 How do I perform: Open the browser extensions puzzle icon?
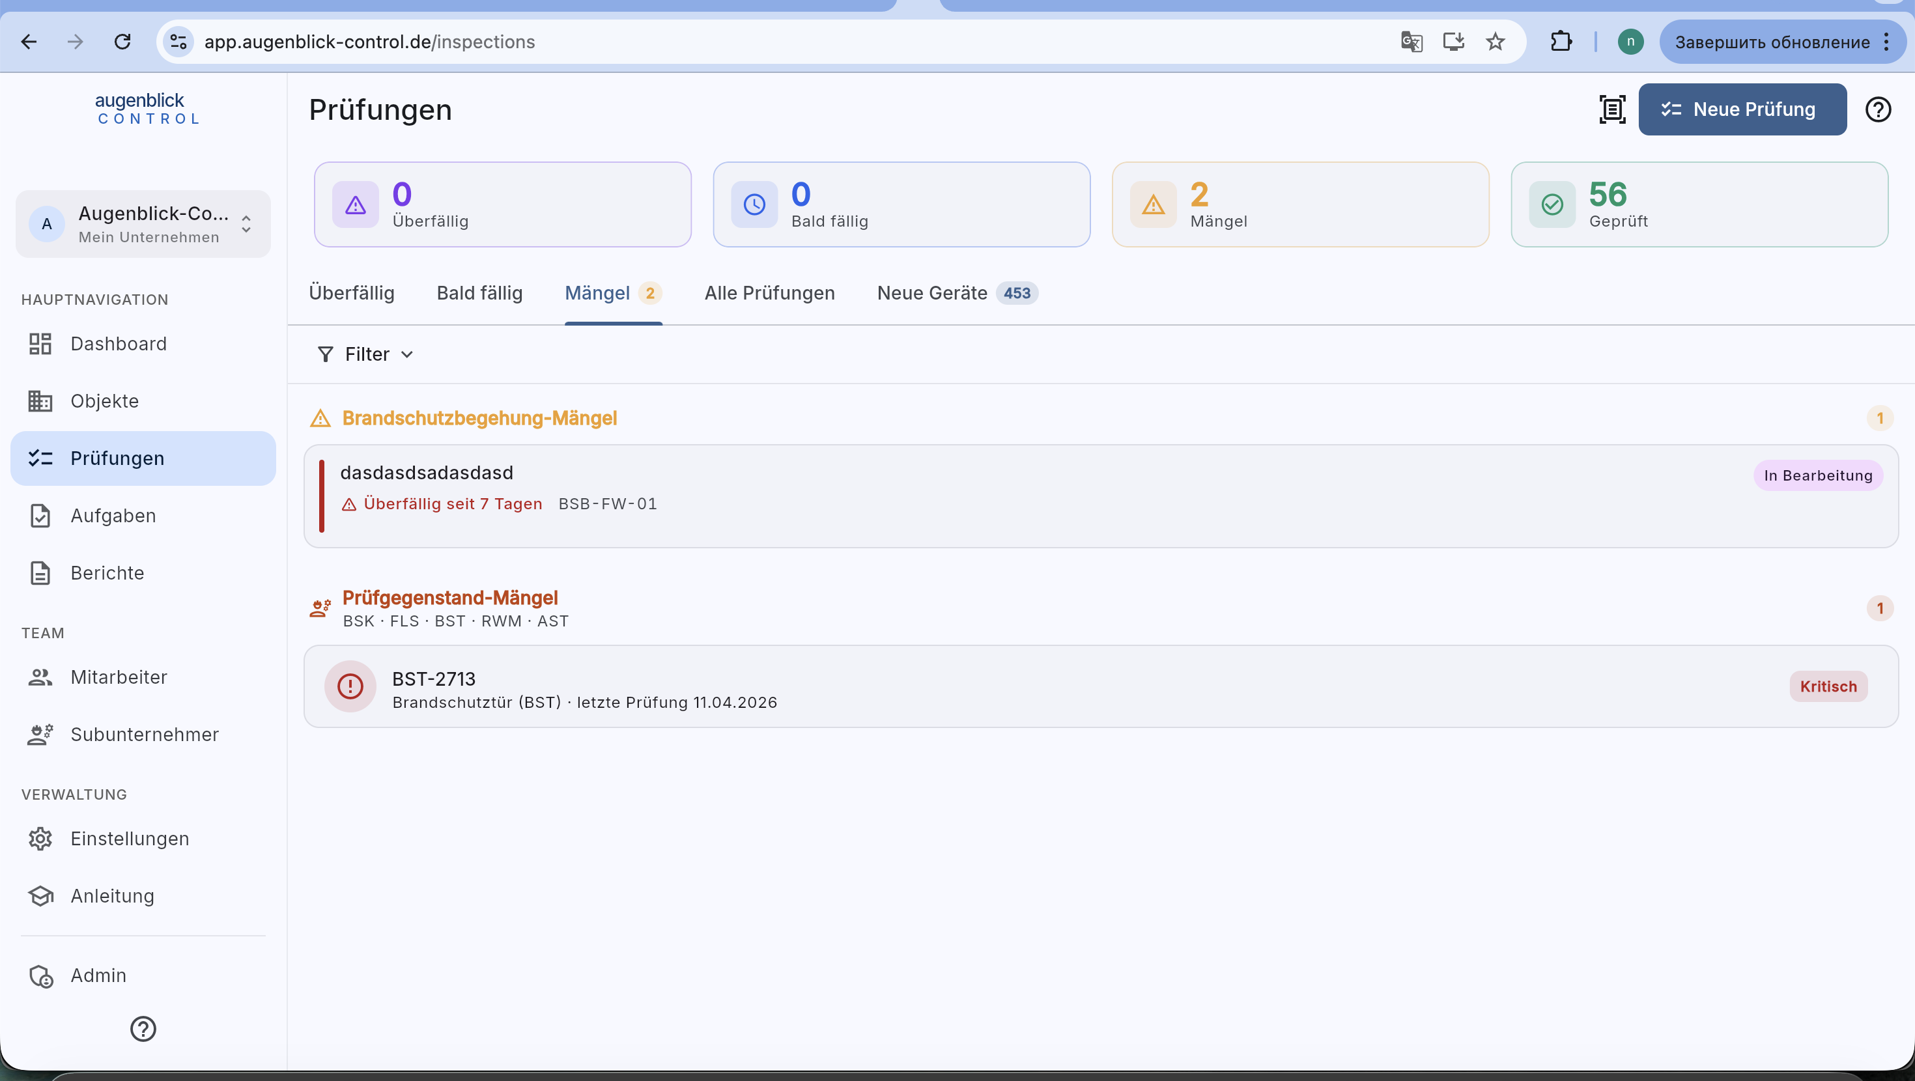(x=1561, y=42)
